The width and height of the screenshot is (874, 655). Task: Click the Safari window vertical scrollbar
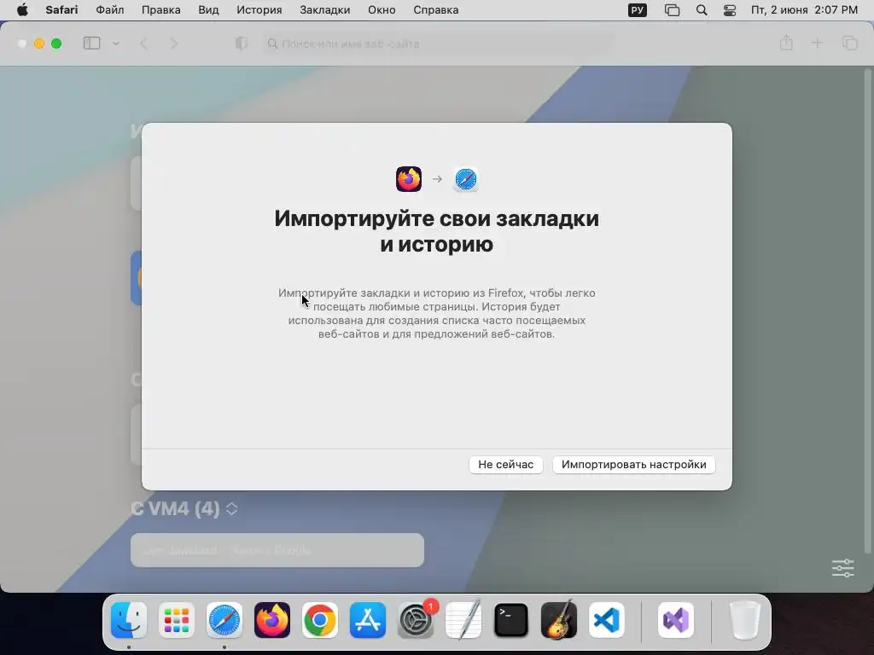tap(867, 312)
